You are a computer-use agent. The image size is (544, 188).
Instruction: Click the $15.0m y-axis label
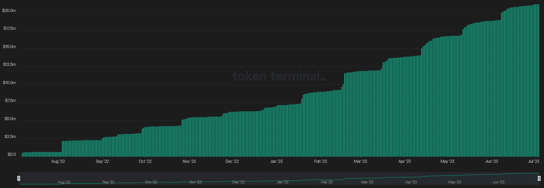(x=9, y=47)
